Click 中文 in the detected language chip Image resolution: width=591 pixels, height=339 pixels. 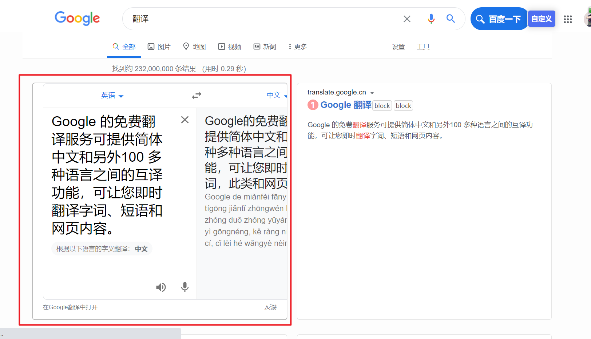coord(141,249)
